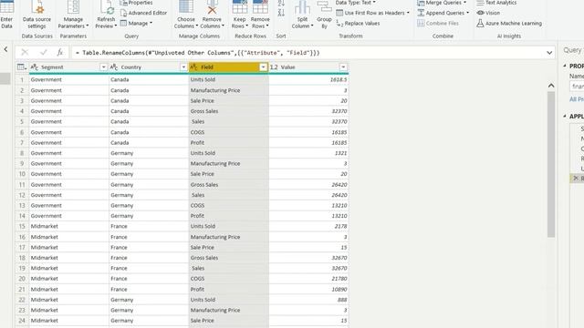This screenshot has height=328, width=584.
Task: Click Replace Values
Action: click(x=358, y=23)
